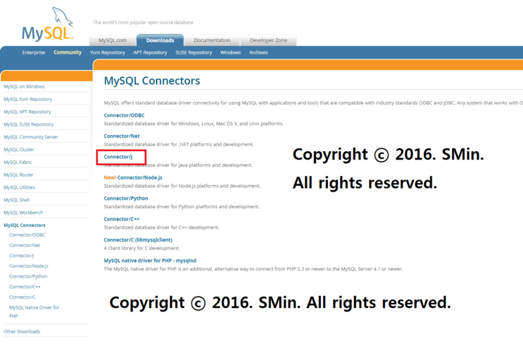Select MySQL Connectors heading in sidebar
The width and height of the screenshot is (523, 344).
point(24,225)
